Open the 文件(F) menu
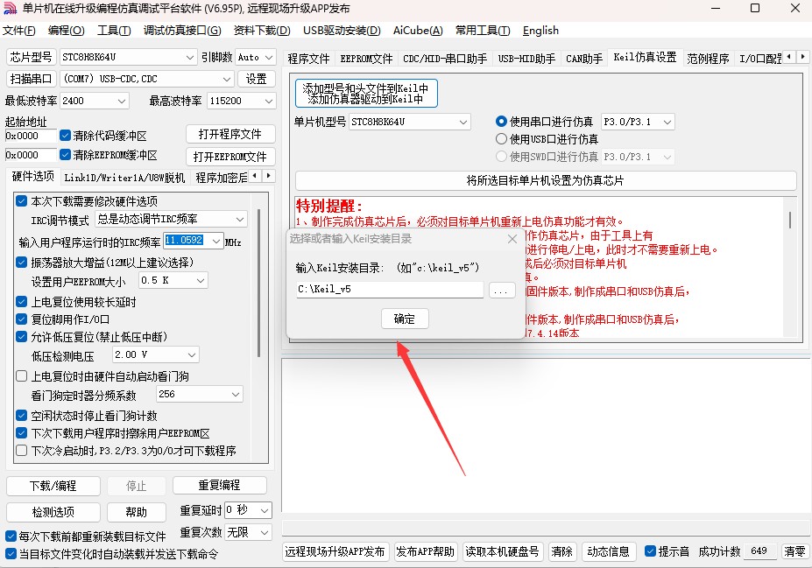The height and width of the screenshot is (568, 812). pos(19,31)
